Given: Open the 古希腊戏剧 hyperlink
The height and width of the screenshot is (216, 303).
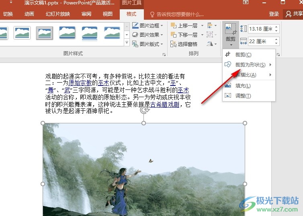Looking at the screenshot, I should point(165,105).
